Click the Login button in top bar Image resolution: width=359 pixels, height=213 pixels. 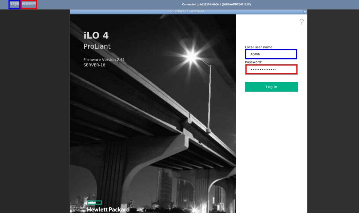(14, 4)
